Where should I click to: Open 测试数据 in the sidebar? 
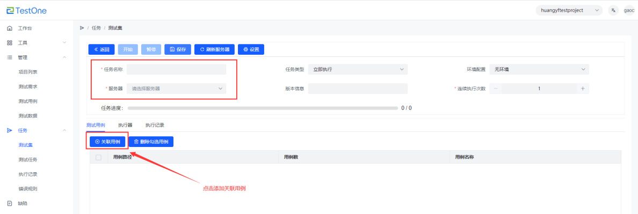(28, 116)
